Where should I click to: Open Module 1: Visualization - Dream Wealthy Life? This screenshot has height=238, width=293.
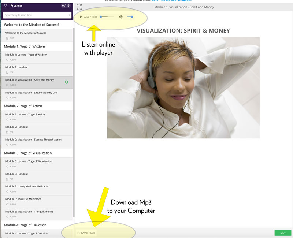coord(37,95)
